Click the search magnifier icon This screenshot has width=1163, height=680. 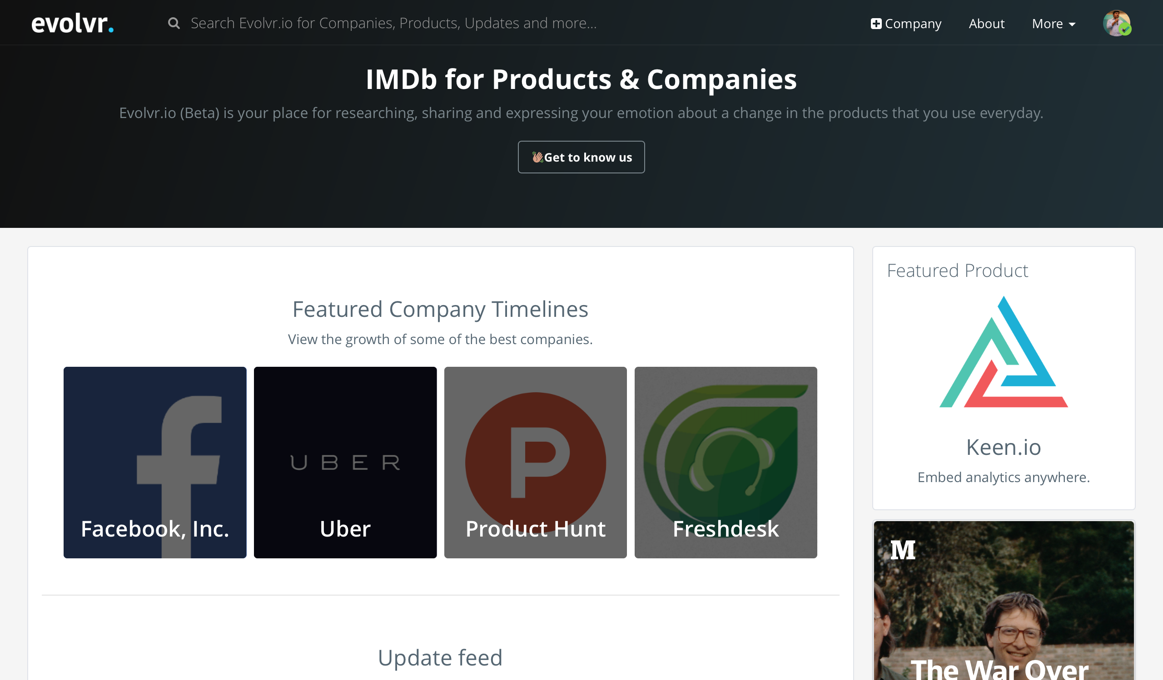click(174, 23)
